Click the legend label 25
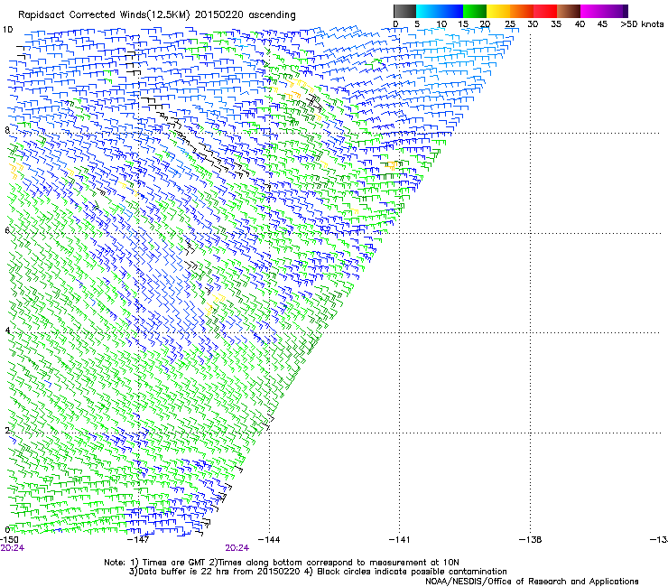668x587 pixels. (x=510, y=24)
